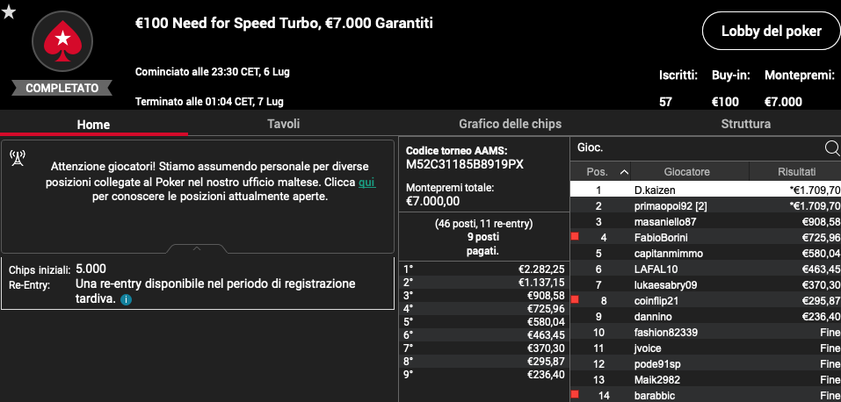
Task: Click the Gioc. player search field
Action: pyautogui.click(x=697, y=148)
